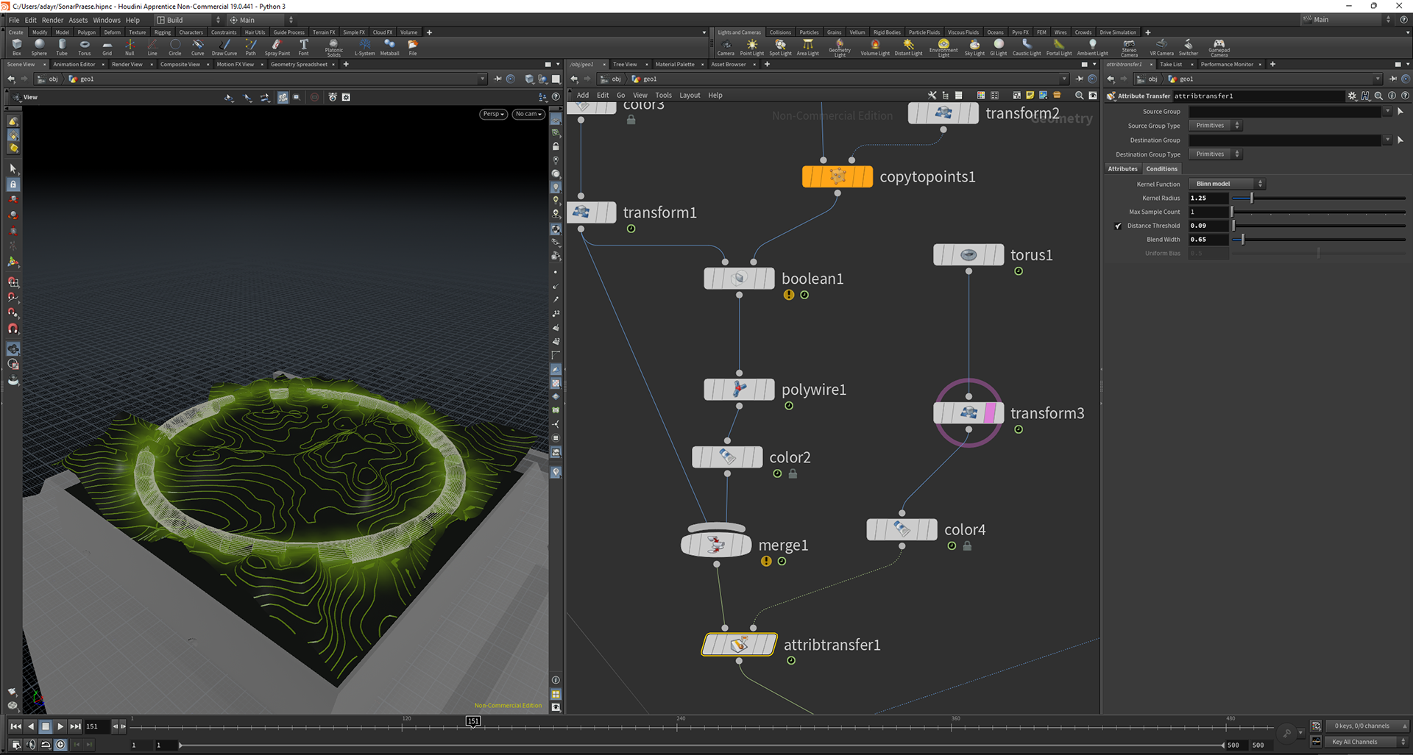Open the File menu
Screen dimensions: 1413x755
(14, 20)
